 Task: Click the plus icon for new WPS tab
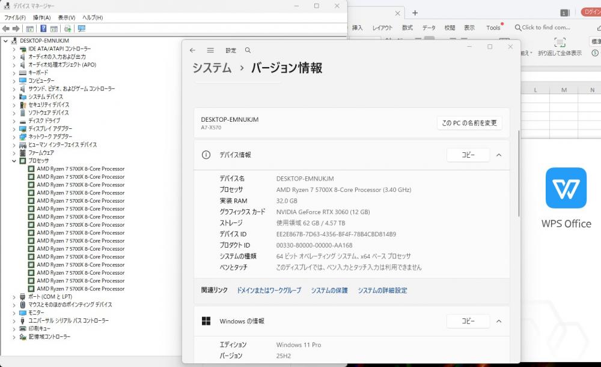(415, 13)
